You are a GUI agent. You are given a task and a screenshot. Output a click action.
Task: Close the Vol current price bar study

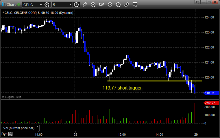(37, 127)
